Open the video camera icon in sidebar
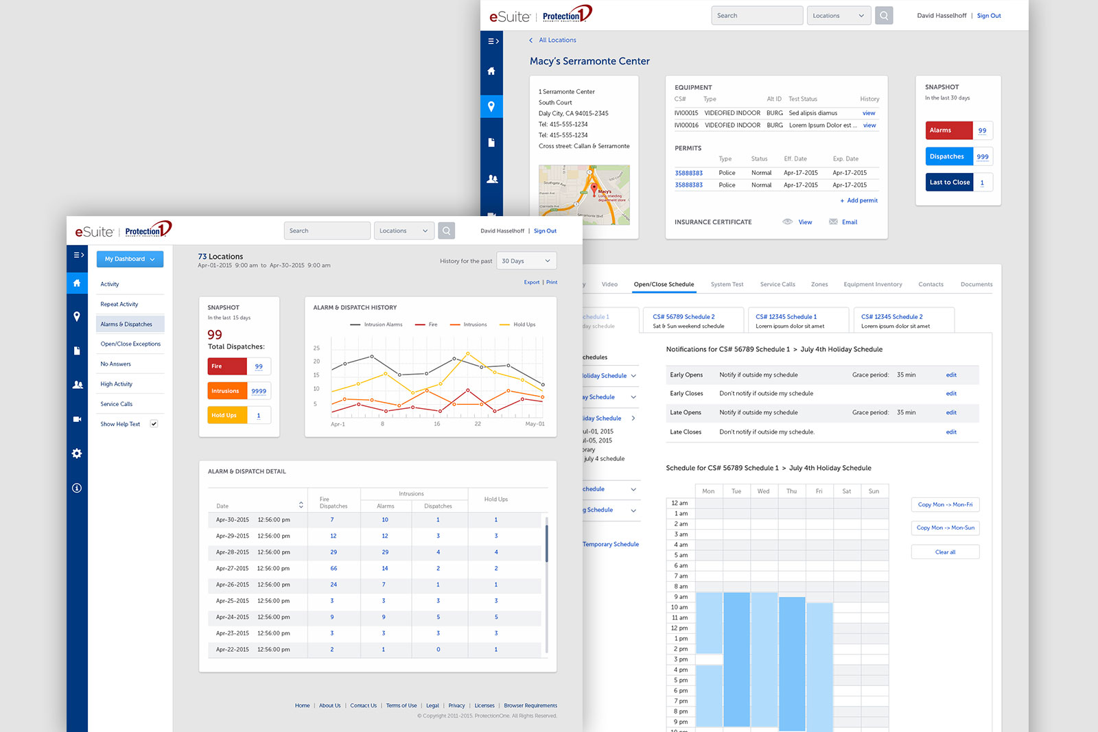 pyautogui.click(x=77, y=418)
